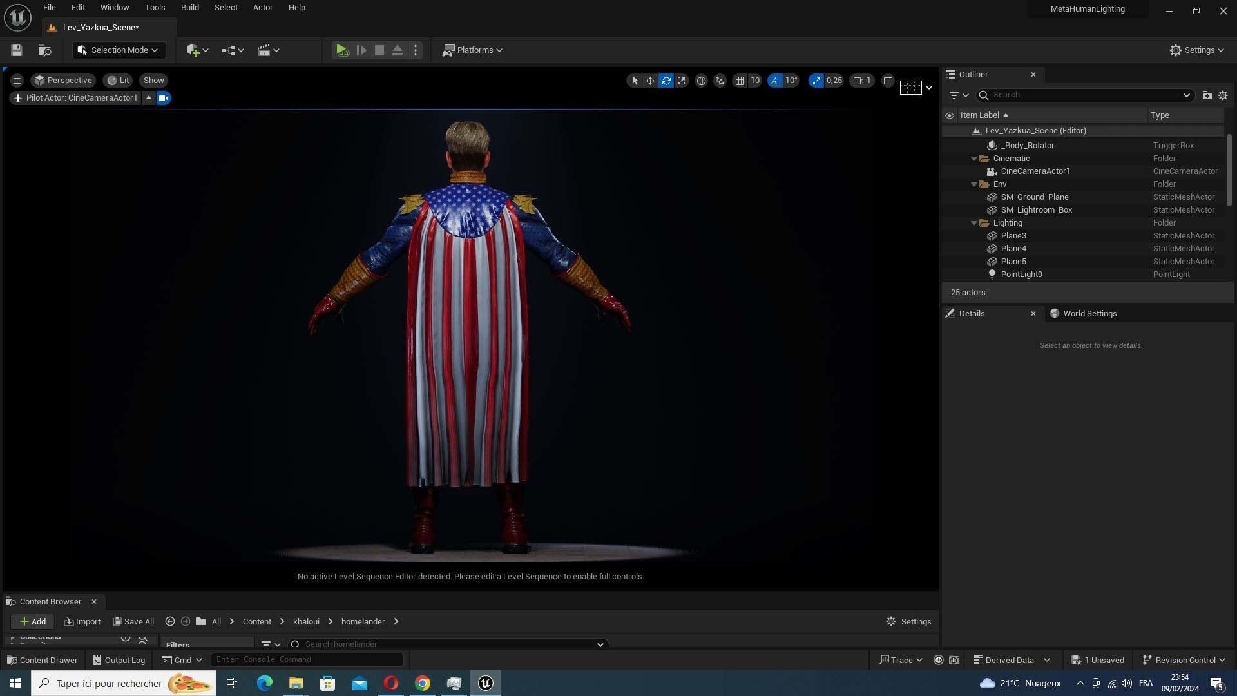Change the Lit view mode
The image size is (1237, 696).
point(119,81)
